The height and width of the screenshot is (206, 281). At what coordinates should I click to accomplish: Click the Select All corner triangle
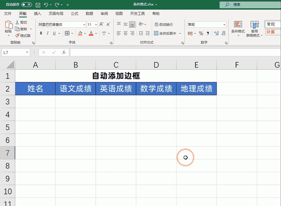(x=10, y=65)
